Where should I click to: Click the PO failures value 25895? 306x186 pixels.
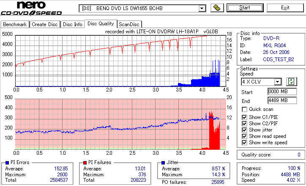[218, 182]
